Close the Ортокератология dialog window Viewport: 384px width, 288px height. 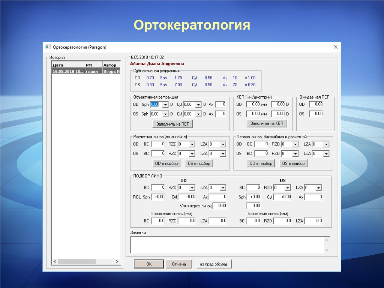point(335,47)
